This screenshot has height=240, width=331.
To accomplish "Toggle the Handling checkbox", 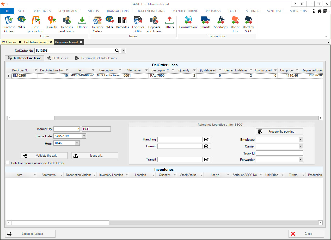I will point(206,140).
